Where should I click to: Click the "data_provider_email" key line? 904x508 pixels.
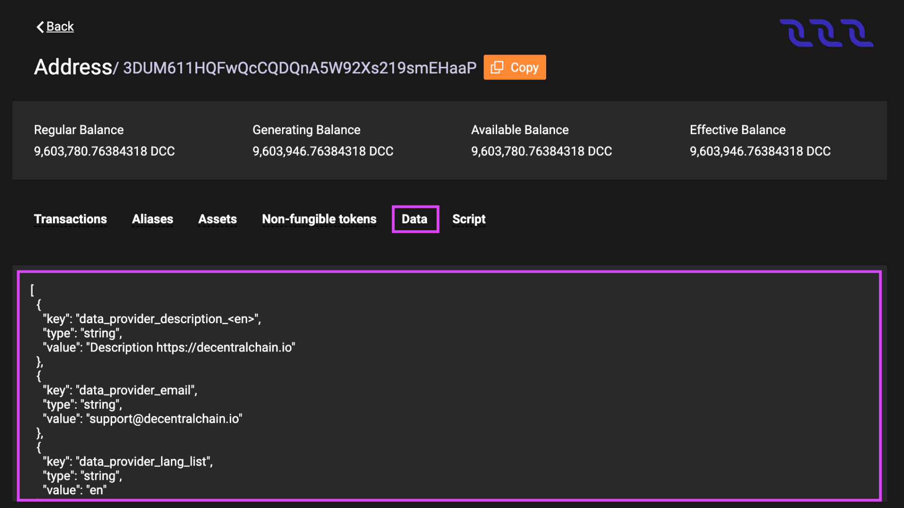pyautogui.click(x=120, y=390)
